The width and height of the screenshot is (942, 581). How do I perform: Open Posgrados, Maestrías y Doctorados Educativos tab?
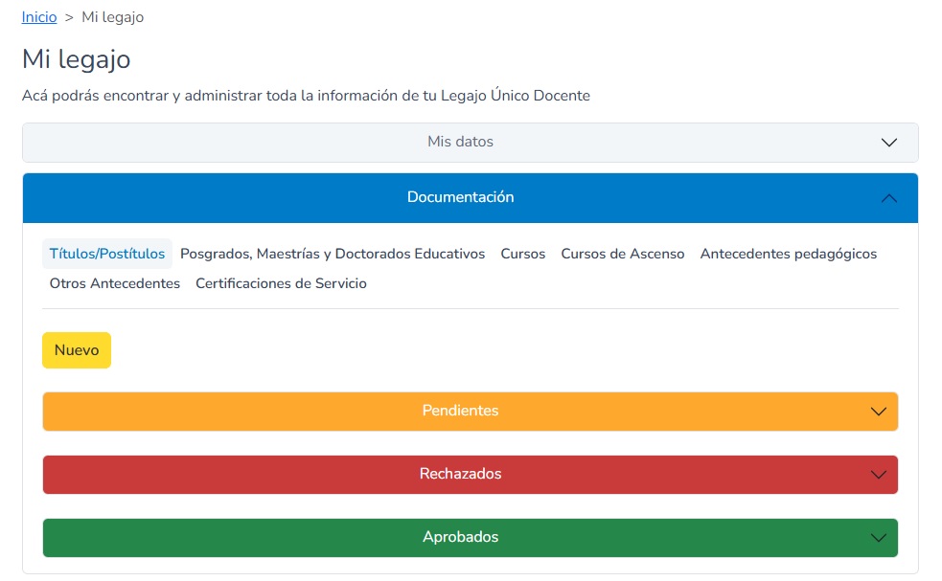click(333, 254)
